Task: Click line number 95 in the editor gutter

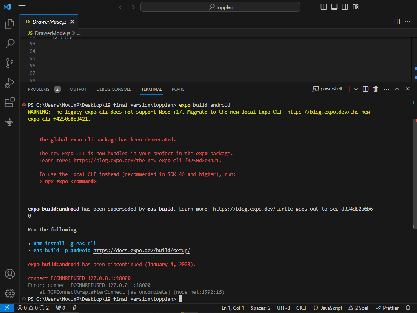Action: pyautogui.click(x=33, y=58)
